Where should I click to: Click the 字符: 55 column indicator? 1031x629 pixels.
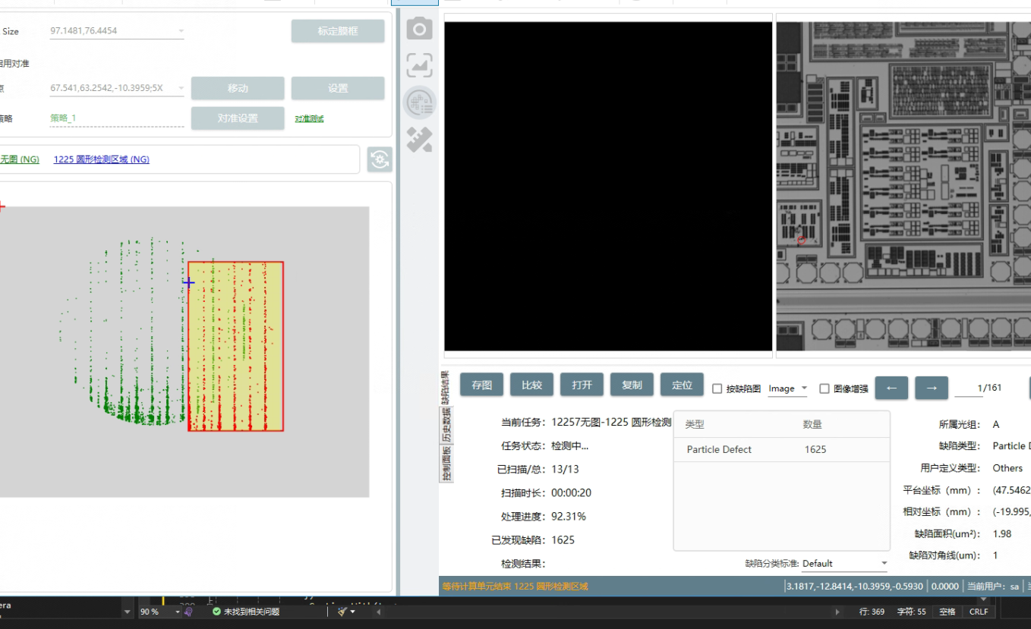pyautogui.click(x=912, y=612)
